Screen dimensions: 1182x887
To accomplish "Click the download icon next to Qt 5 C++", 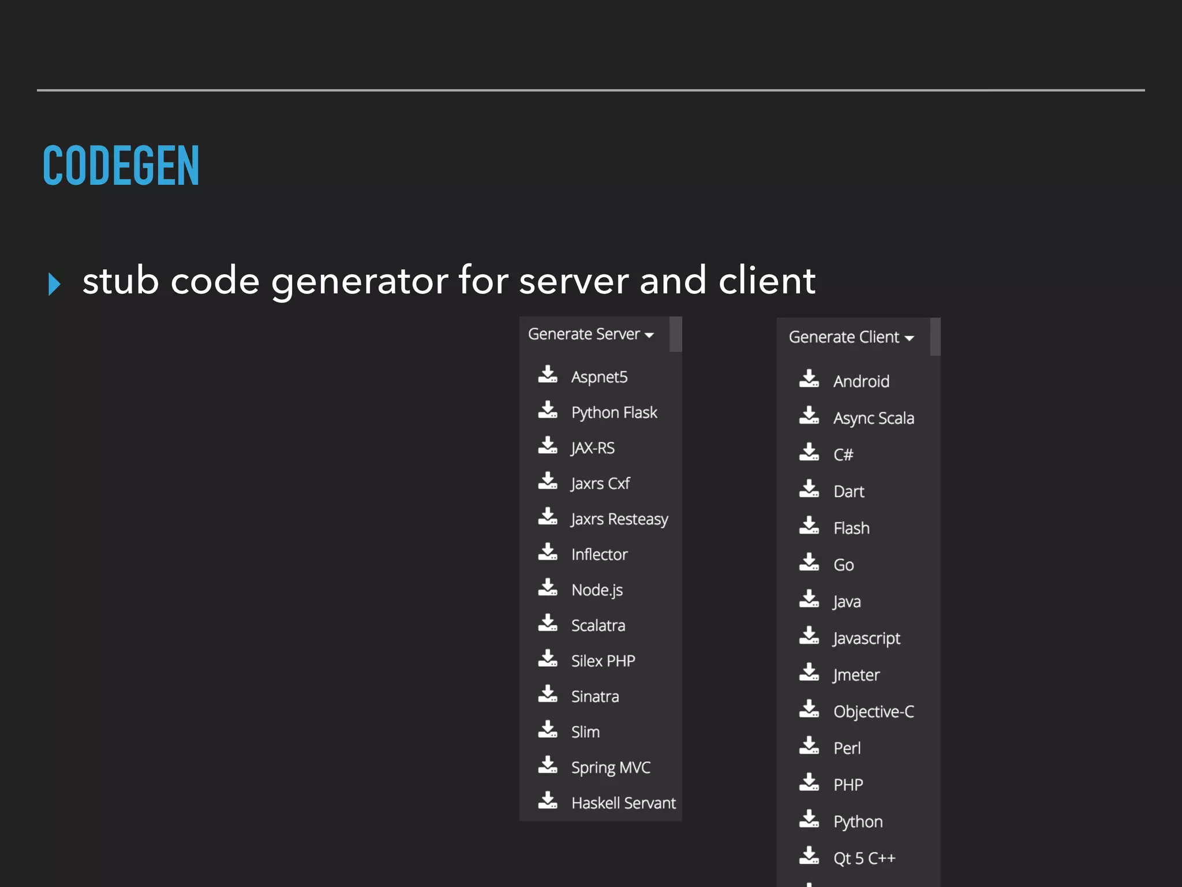I will [x=809, y=856].
